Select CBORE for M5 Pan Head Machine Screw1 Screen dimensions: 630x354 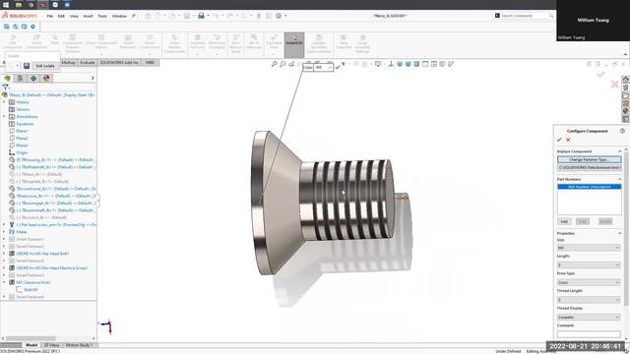point(52,268)
